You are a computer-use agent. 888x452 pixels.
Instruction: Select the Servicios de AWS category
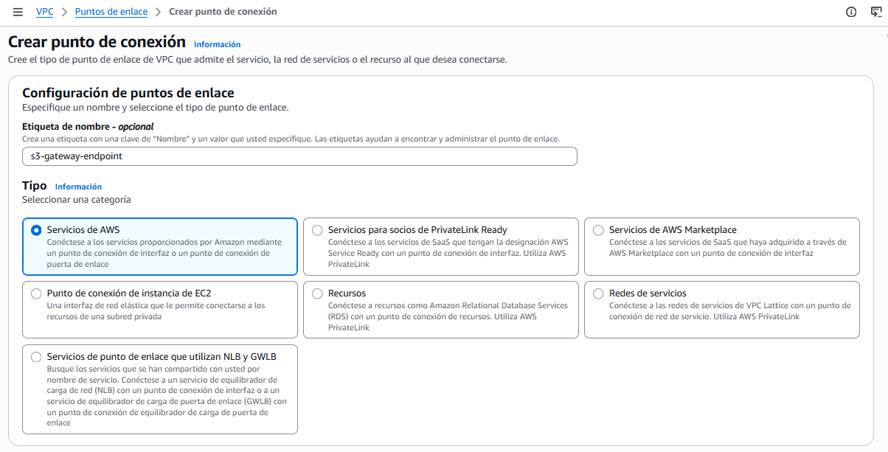tap(36, 230)
